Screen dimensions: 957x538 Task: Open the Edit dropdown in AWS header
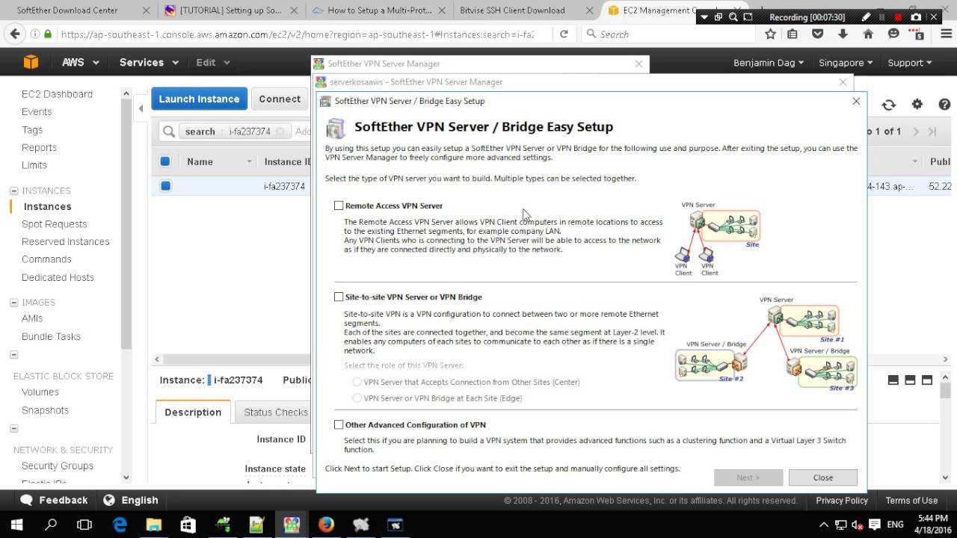(213, 63)
